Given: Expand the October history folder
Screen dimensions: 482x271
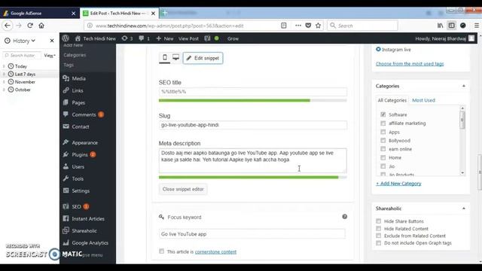Looking at the screenshot, I should 4,90.
